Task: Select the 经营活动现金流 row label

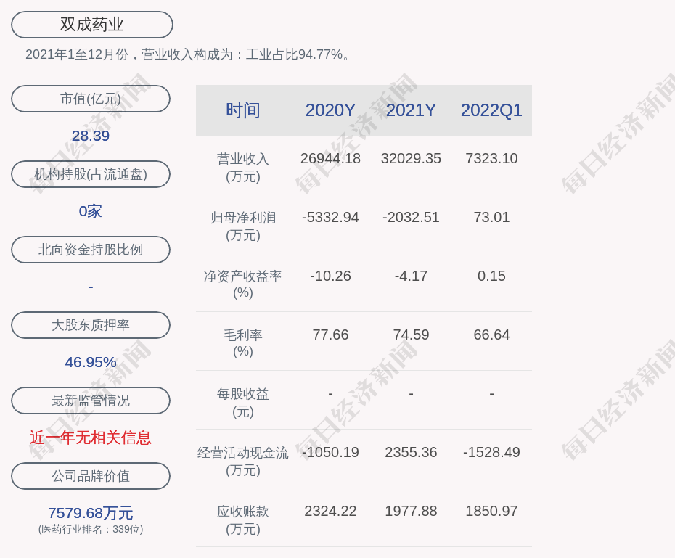Action: click(x=243, y=461)
